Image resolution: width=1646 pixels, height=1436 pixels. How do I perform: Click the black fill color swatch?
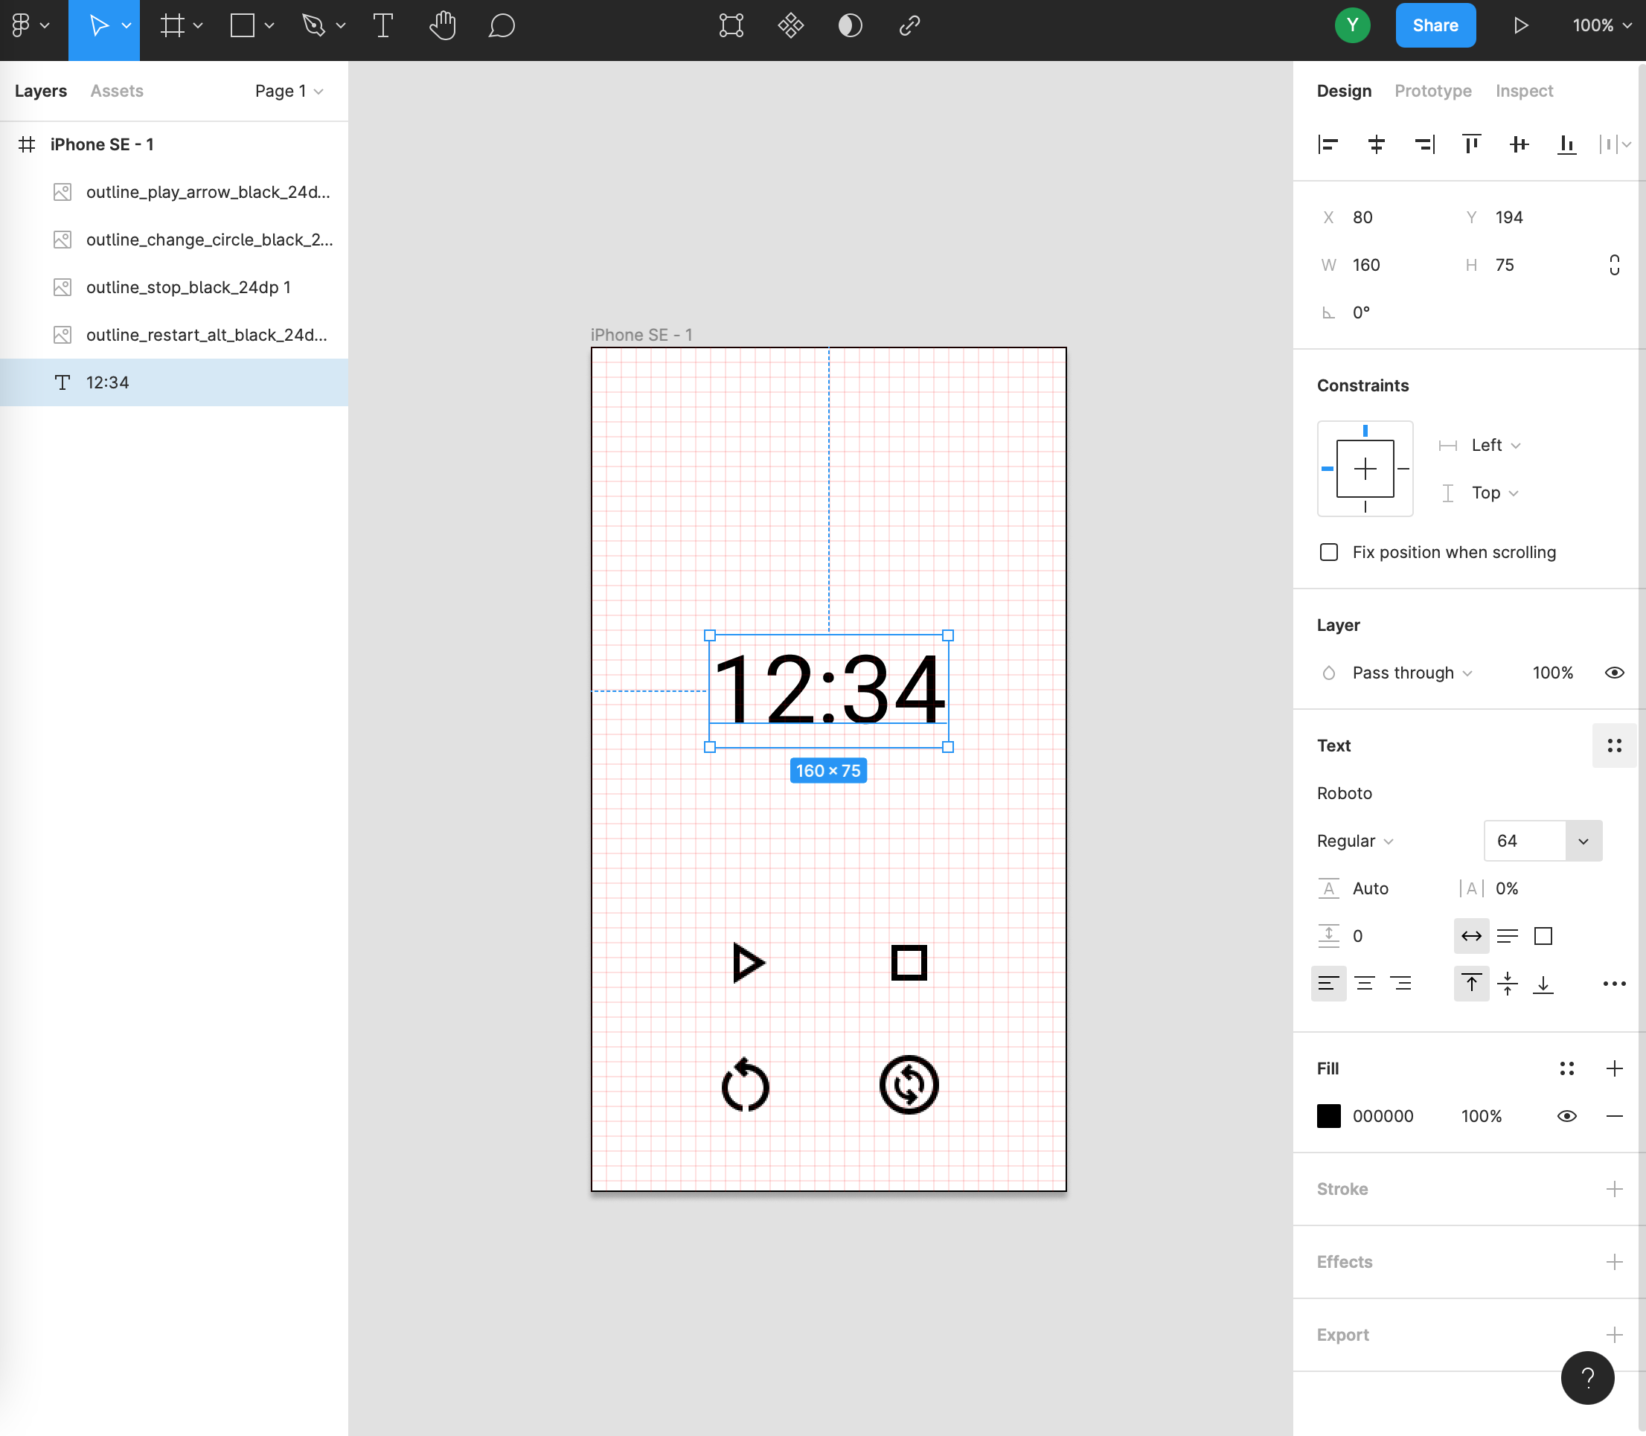(1329, 1115)
